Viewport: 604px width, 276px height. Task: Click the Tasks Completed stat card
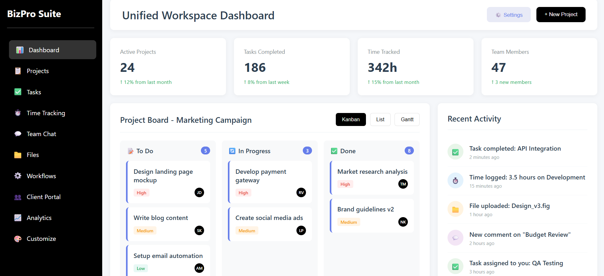292,67
